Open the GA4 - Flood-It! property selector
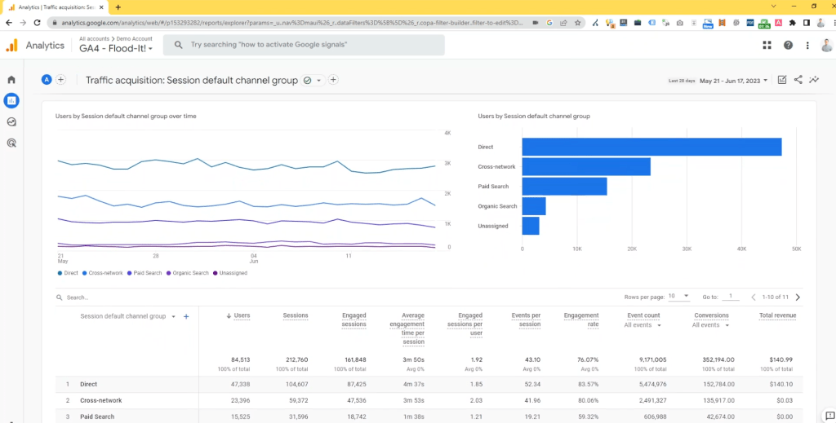This screenshot has width=836, height=423. pos(116,49)
